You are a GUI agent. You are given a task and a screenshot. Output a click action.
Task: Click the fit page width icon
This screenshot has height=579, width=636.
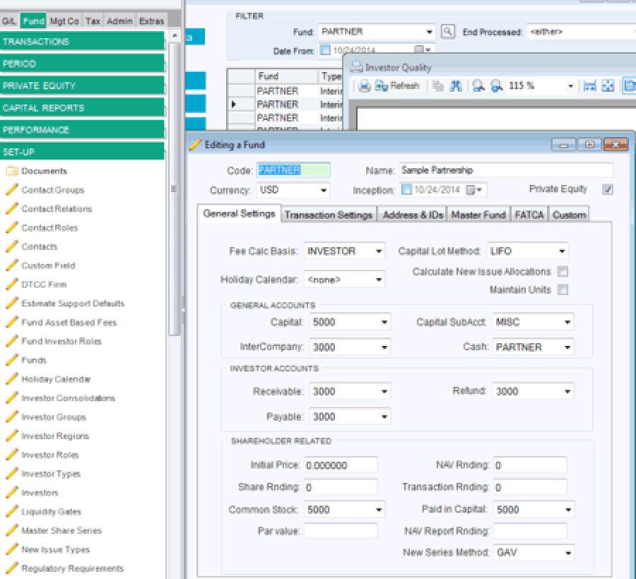[590, 86]
